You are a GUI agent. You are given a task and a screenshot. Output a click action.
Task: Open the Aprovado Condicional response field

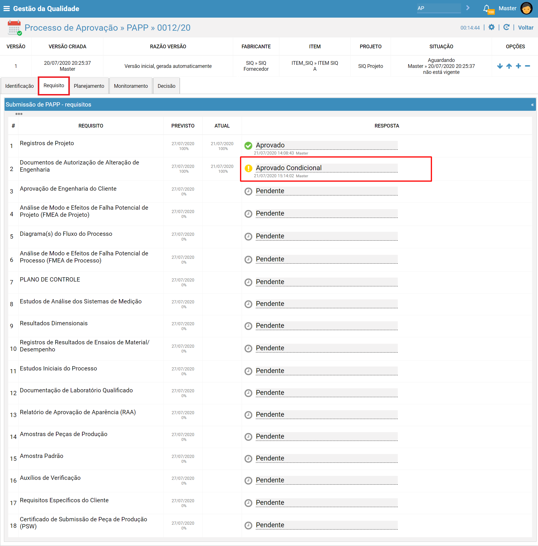326,168
